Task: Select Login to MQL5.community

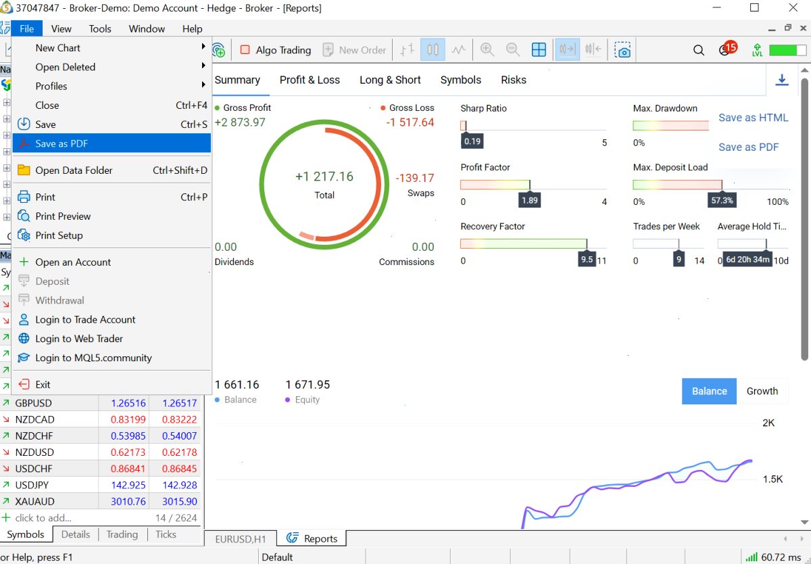Action: pyautogui.click(x=112, y=358)
